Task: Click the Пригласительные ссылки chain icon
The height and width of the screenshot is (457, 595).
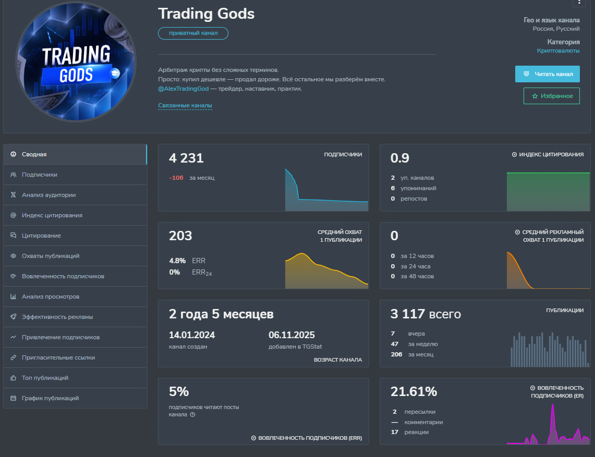Action: tap(13, 357)
